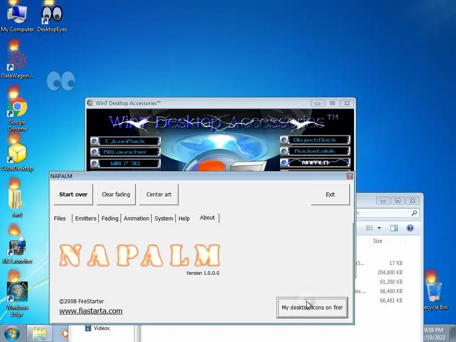
Task: Click the CJconPack button in Win7 Desktop Accessories
Action: [x=125, y=141]
